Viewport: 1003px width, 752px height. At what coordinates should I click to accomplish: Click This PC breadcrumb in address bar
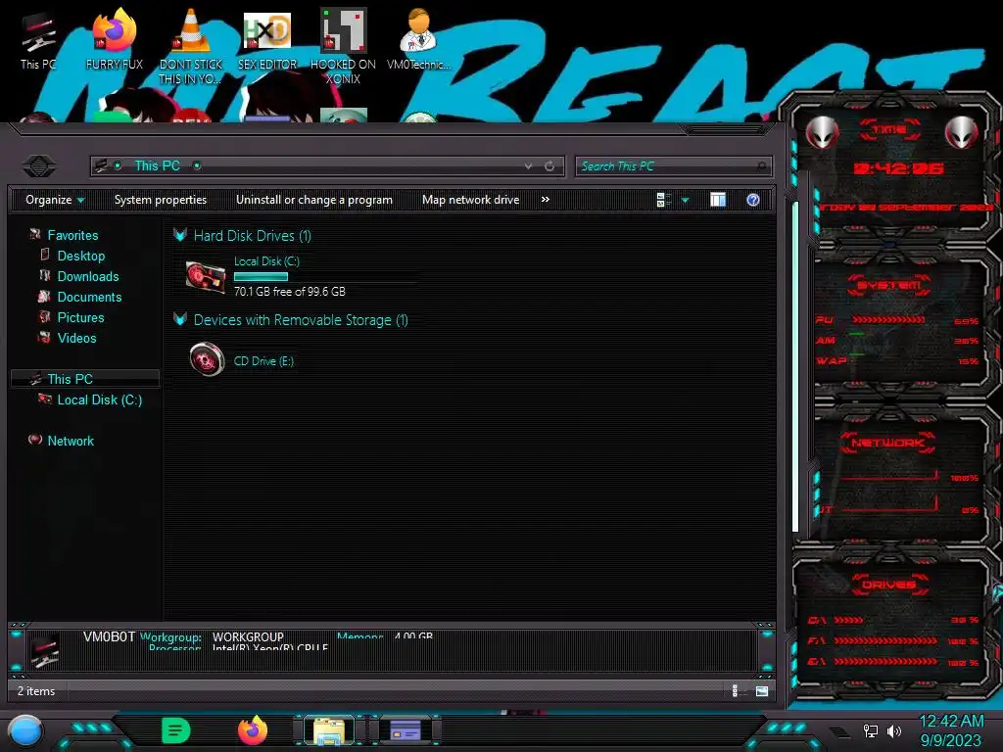[157, 166]
